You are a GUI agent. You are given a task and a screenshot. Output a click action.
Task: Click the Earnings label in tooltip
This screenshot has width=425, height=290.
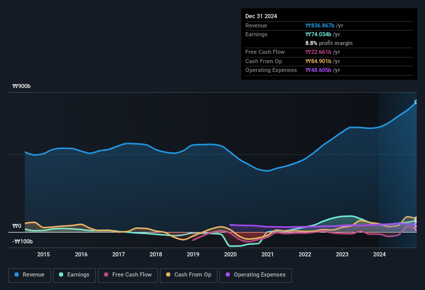point(256,34)
